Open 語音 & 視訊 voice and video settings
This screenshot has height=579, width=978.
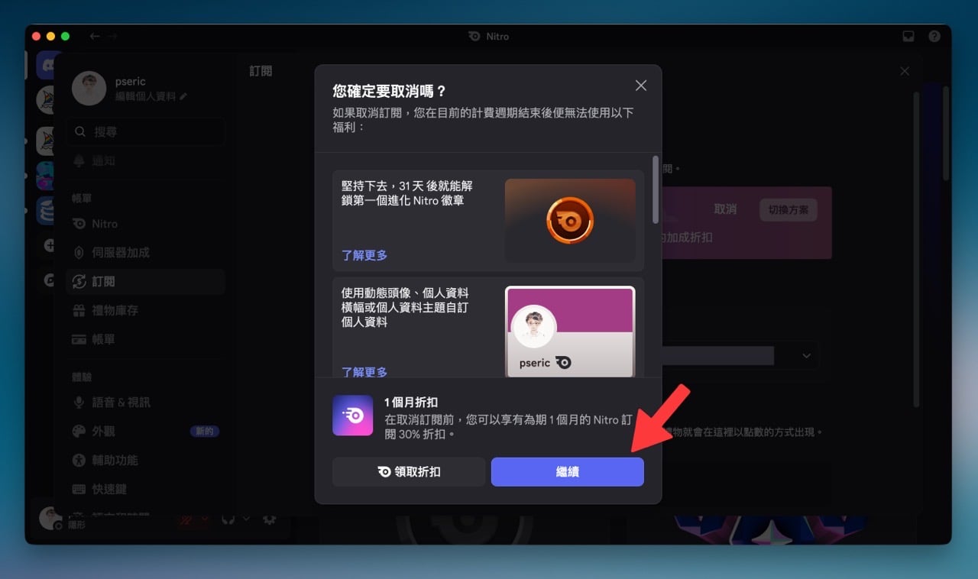145,402
